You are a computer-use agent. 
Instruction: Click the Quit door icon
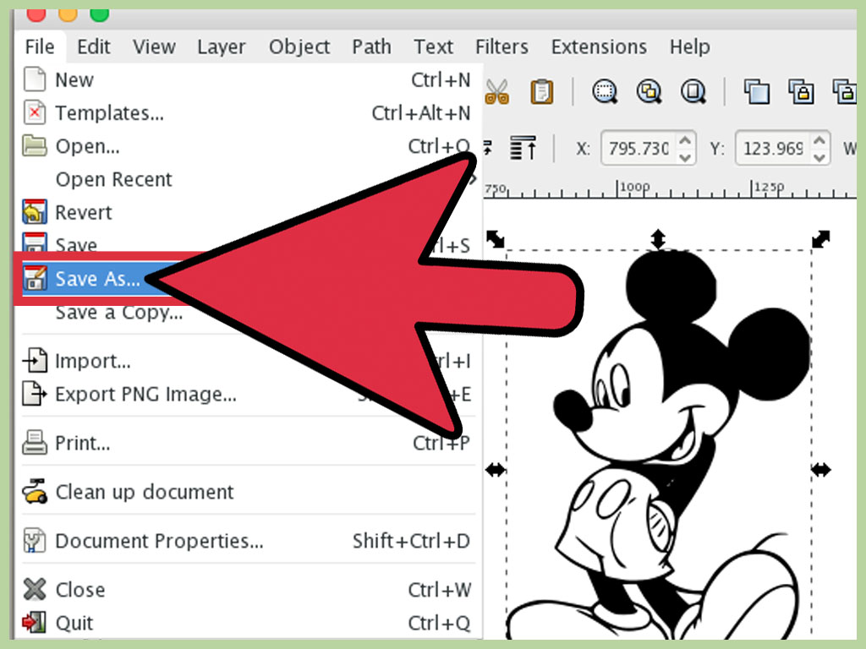click(x=34, y=623)
